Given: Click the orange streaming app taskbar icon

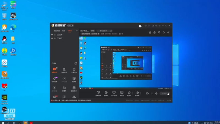Looking at the screenshot, I should point(25,123).
